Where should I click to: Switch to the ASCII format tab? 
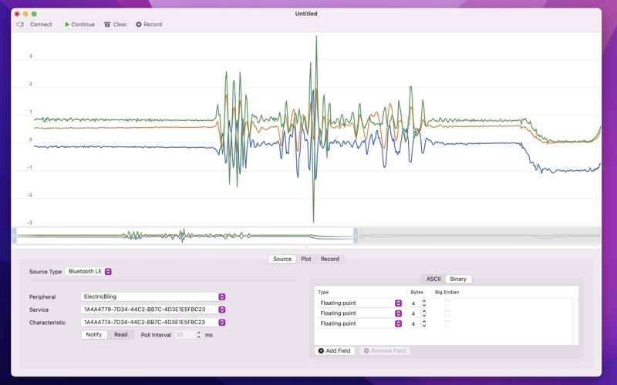433,279
